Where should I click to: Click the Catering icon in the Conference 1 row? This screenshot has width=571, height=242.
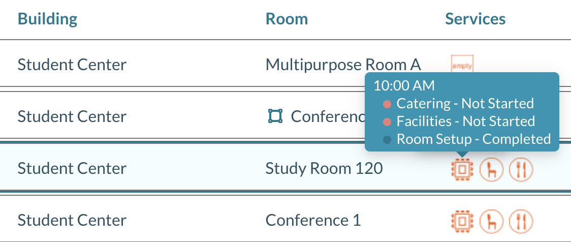(x=521, y=221)
